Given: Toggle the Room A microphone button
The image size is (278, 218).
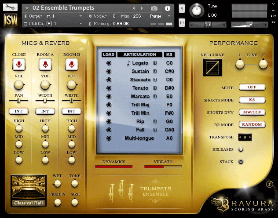Looking at the screenshot, I should 45,65.
